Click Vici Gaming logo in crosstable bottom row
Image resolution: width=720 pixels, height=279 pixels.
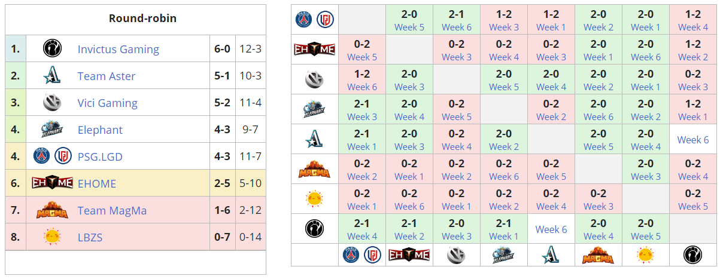click(x=457, y=255)
